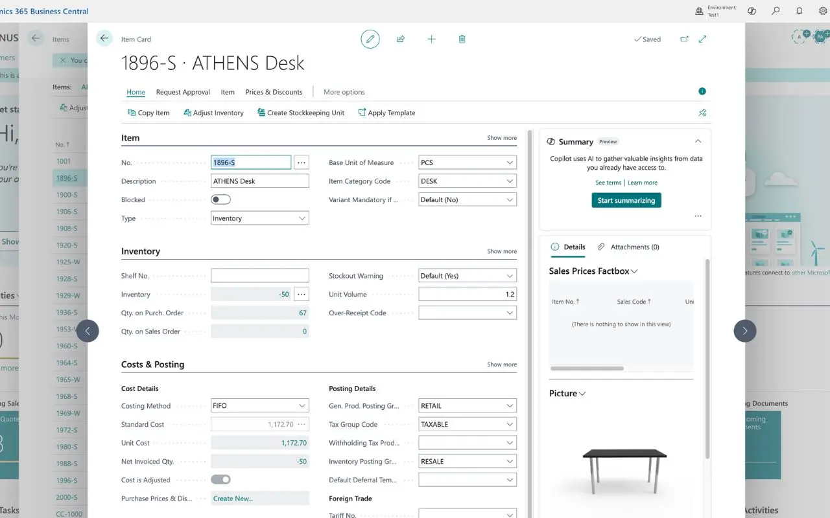This screenshot has height=518, width=830.
Task: Click the Copilot icon in top bar
Action: [x=752, y=11]
